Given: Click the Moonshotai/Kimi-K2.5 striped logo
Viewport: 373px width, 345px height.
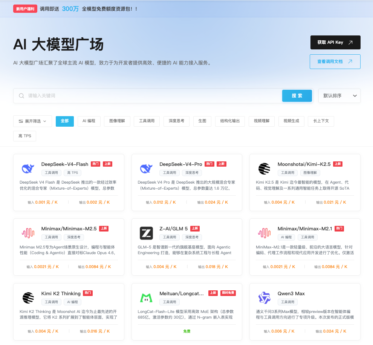Looking at the screenshot, I should (x=264, y=169).
